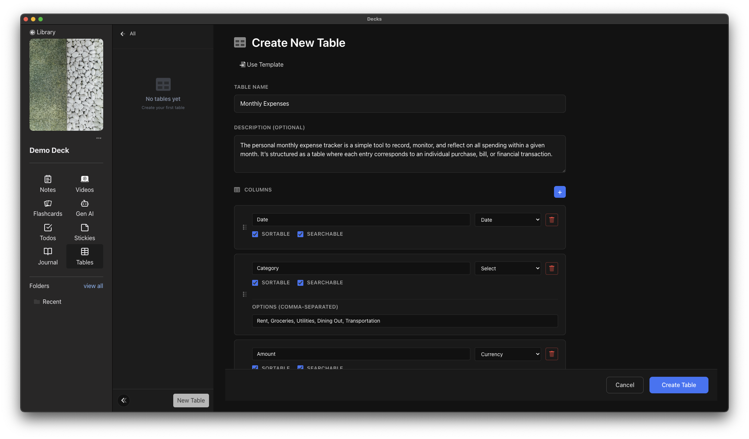
Task: Open the Amount column Currency type dropdown
Action: (x=508, y=354)
